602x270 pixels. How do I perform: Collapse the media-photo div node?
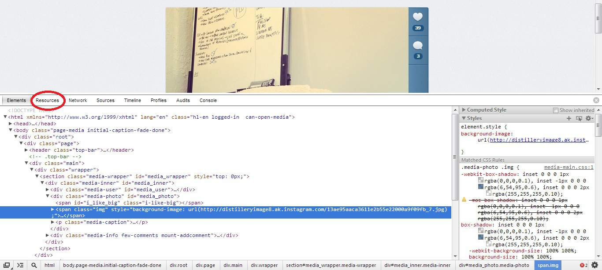tap(48, 196)
